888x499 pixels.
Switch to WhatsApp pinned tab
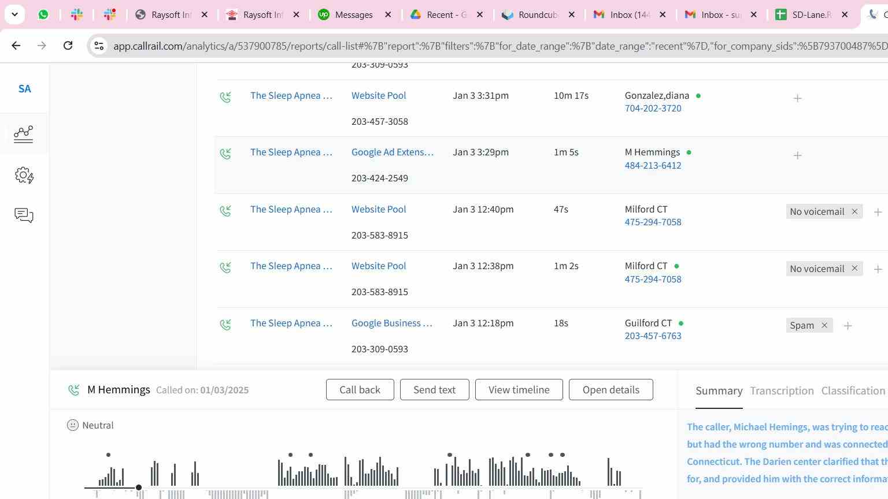click(43, 14)
